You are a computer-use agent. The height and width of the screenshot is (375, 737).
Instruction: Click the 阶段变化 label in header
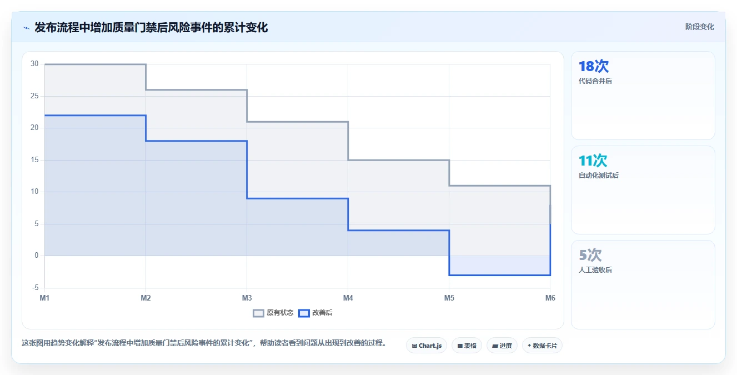700,27
